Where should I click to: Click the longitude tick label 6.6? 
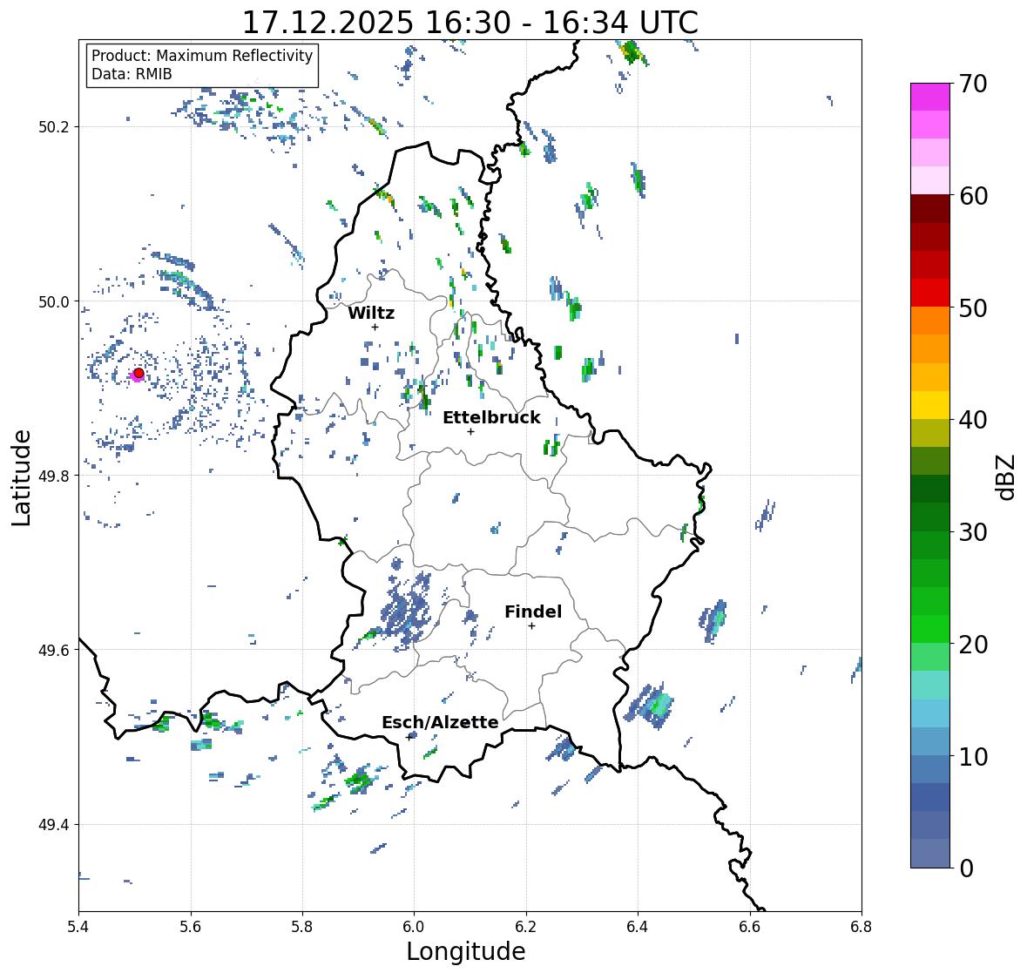750,926
